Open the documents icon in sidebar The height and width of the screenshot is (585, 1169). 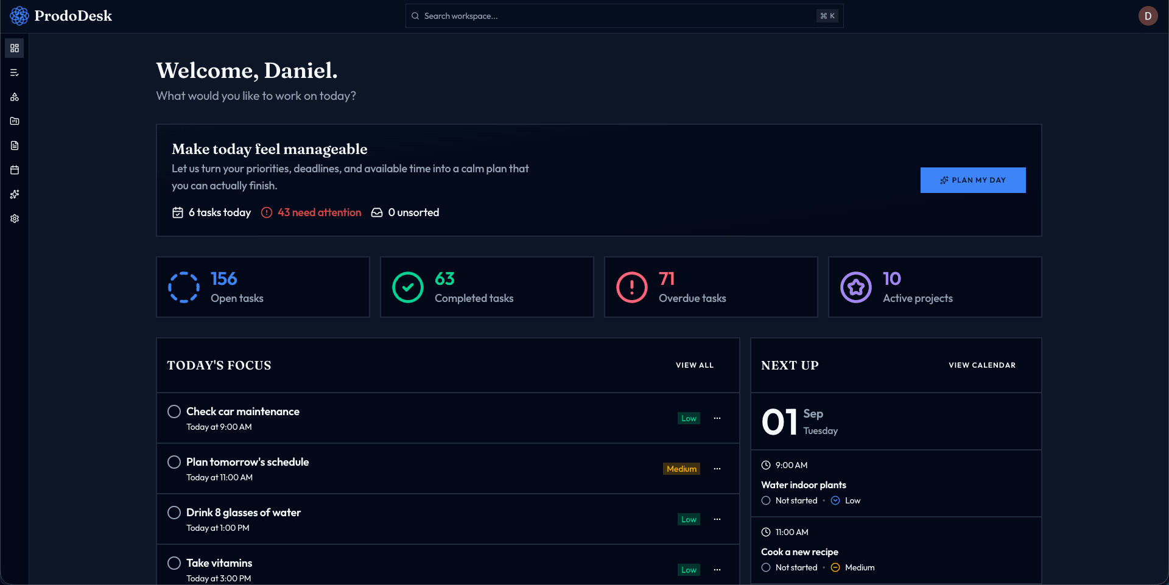click(15, 145)
